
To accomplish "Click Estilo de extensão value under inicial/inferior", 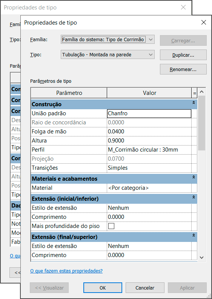I will 149,208.
